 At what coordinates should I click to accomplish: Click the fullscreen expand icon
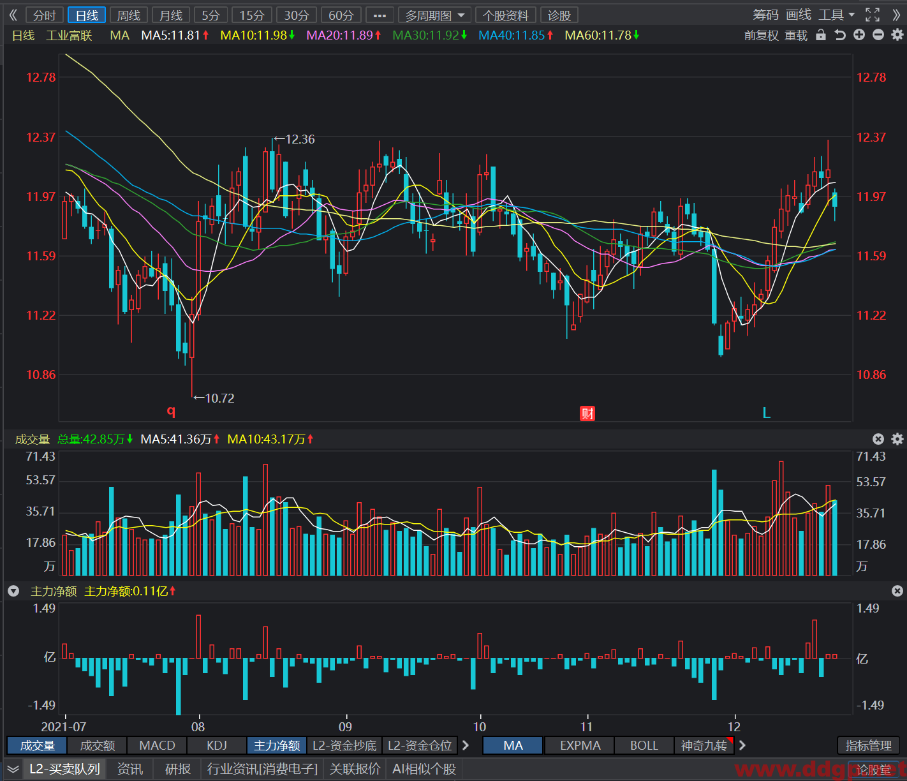872,15
